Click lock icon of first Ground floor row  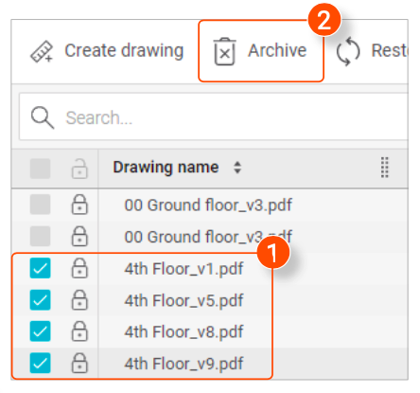(x=79, y=205)
